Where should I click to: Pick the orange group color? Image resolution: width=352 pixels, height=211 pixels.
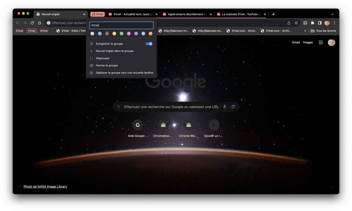150,34
